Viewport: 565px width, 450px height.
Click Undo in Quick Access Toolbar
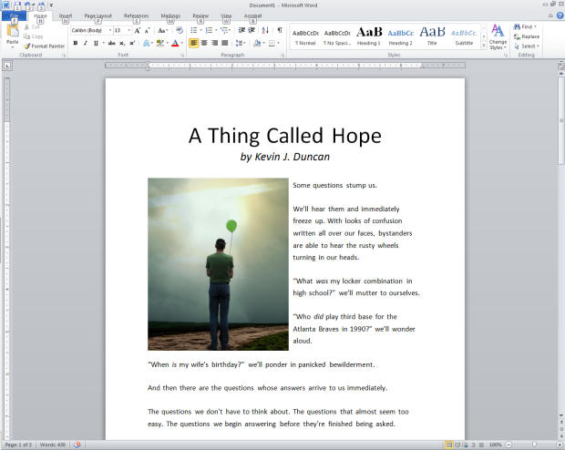pyautogui.click(x=28, y=5)
